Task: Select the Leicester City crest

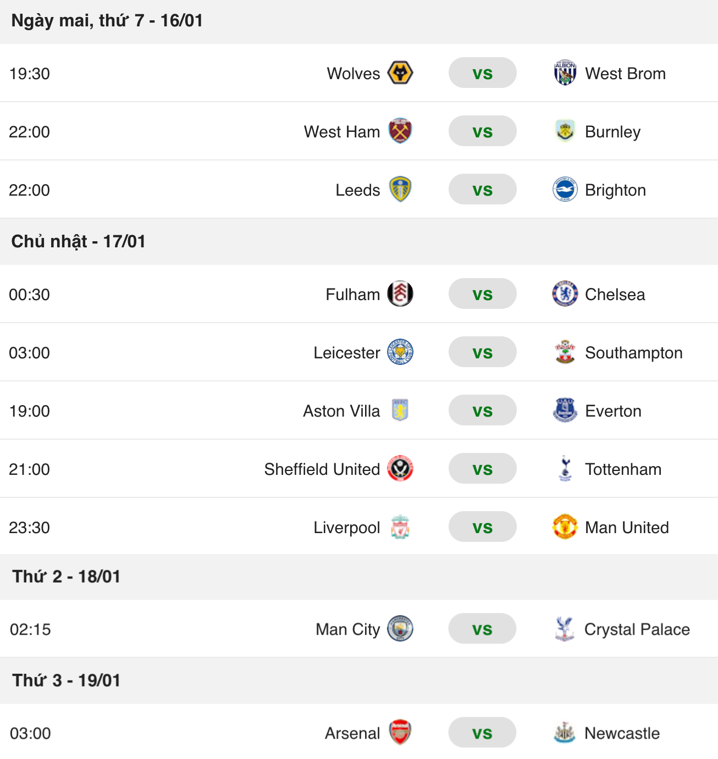Action: [x=401, y=352]
